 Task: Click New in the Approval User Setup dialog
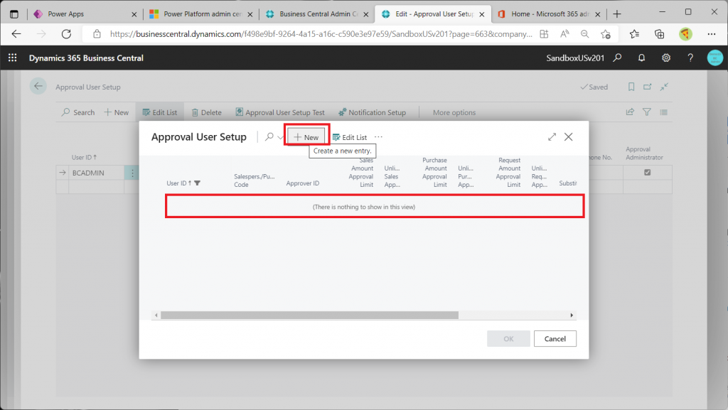pos(306,137)
